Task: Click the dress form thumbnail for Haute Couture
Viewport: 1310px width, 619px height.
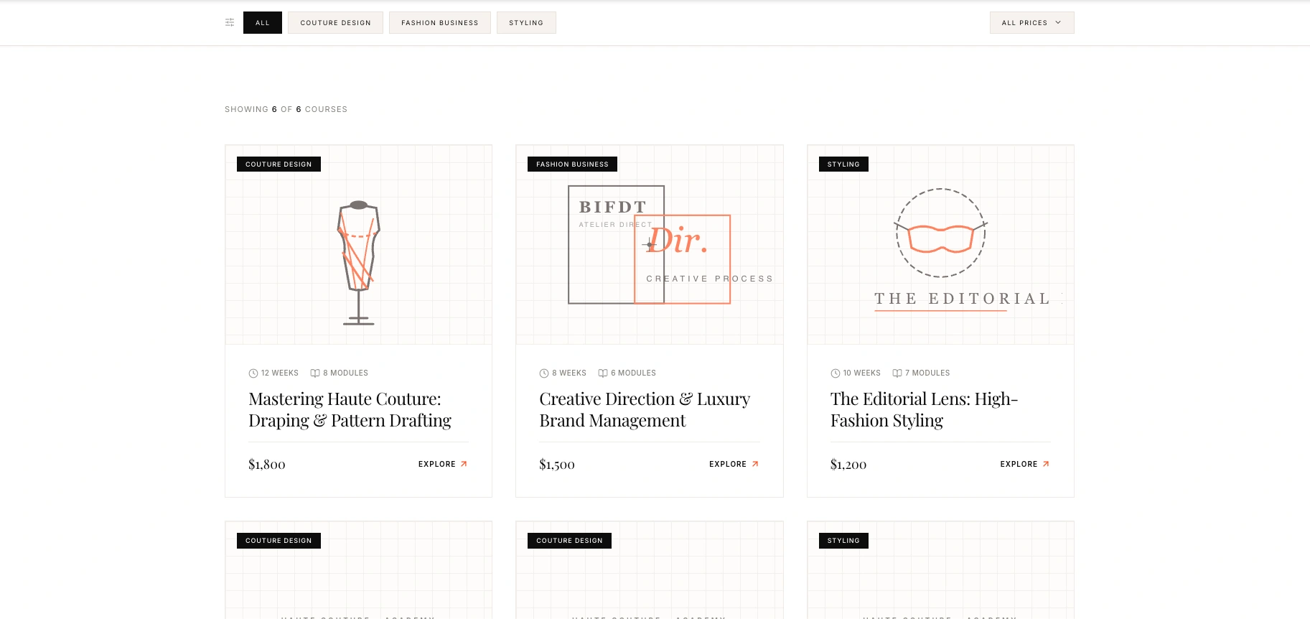Action: 359,245
